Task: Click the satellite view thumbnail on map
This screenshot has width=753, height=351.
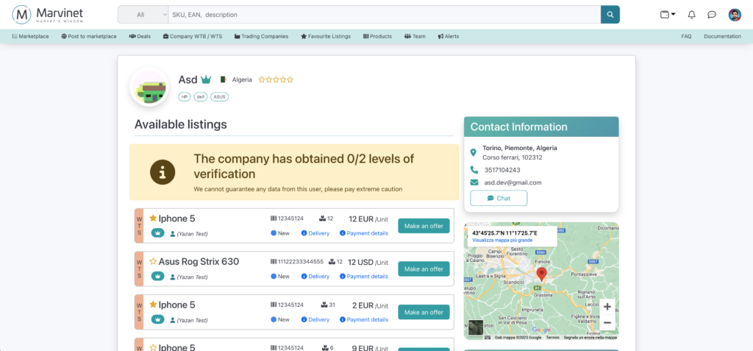Action: pyautogui.click(x=476, y=327)
